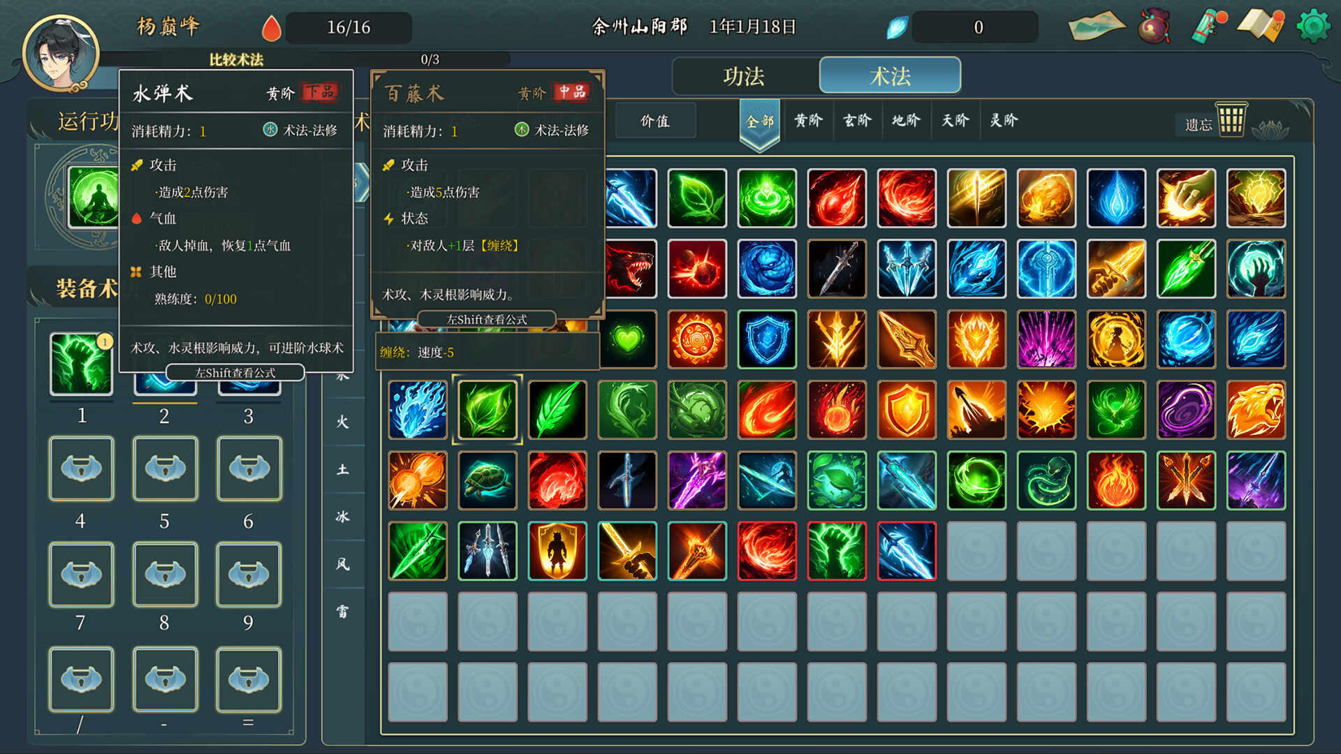Open the world map icon
Viewport: 1341px width, 754px height.
point(1096,27)
